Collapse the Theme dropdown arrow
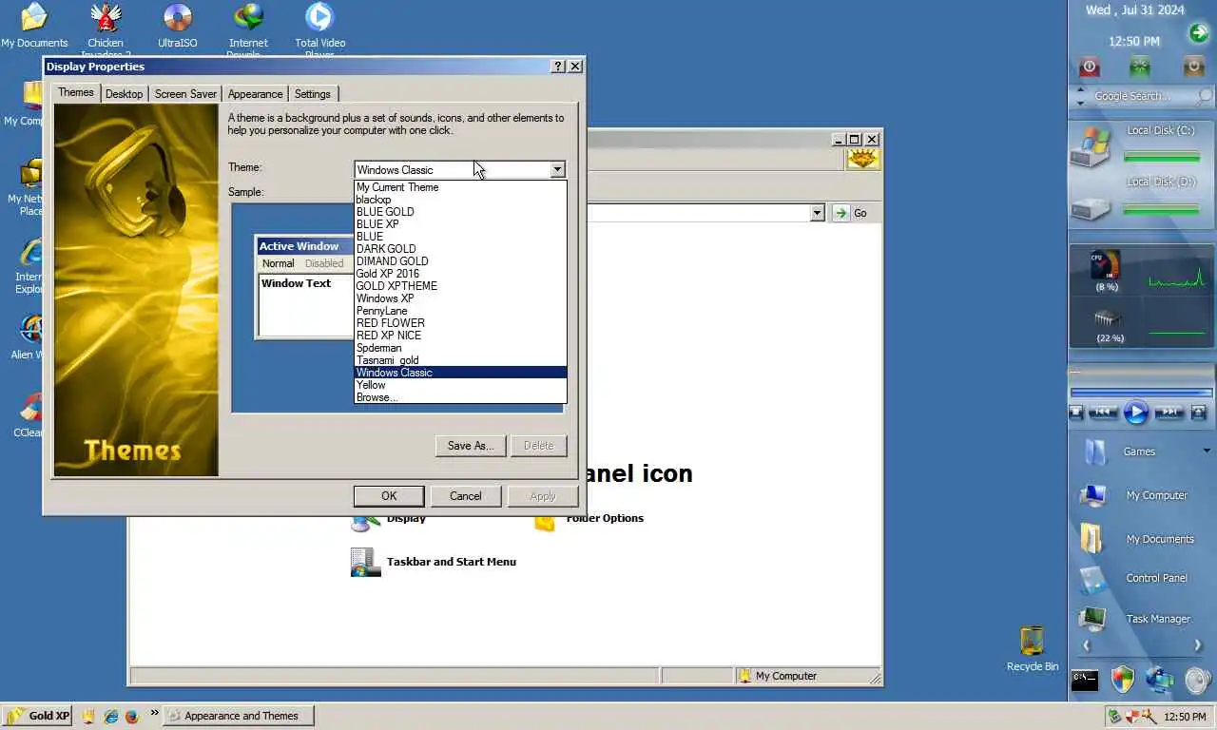1217x730 pixels. pyautogui.click(x=557, y=169)
